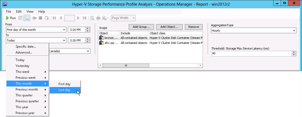This screenshot has width=302, height=117.
Task: Increase the To time with up arrow
Action: coord(88,39)
